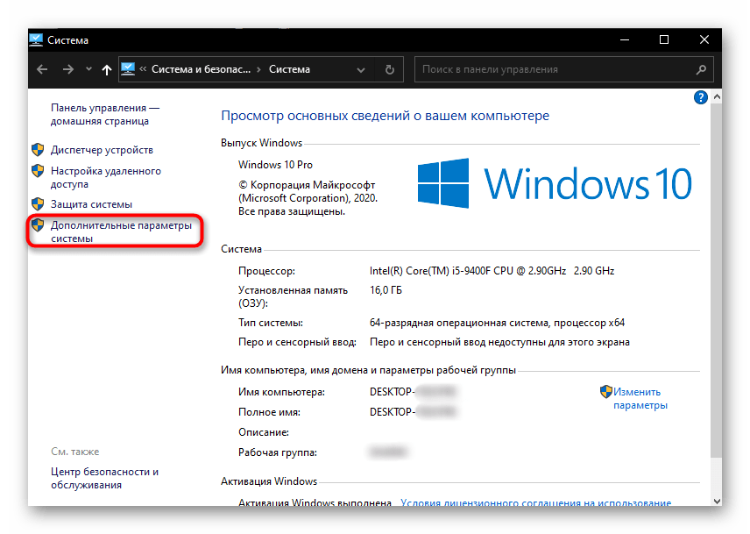
Task: Open Панель управления домашняя страница link
Action: (x=105, y=114)
